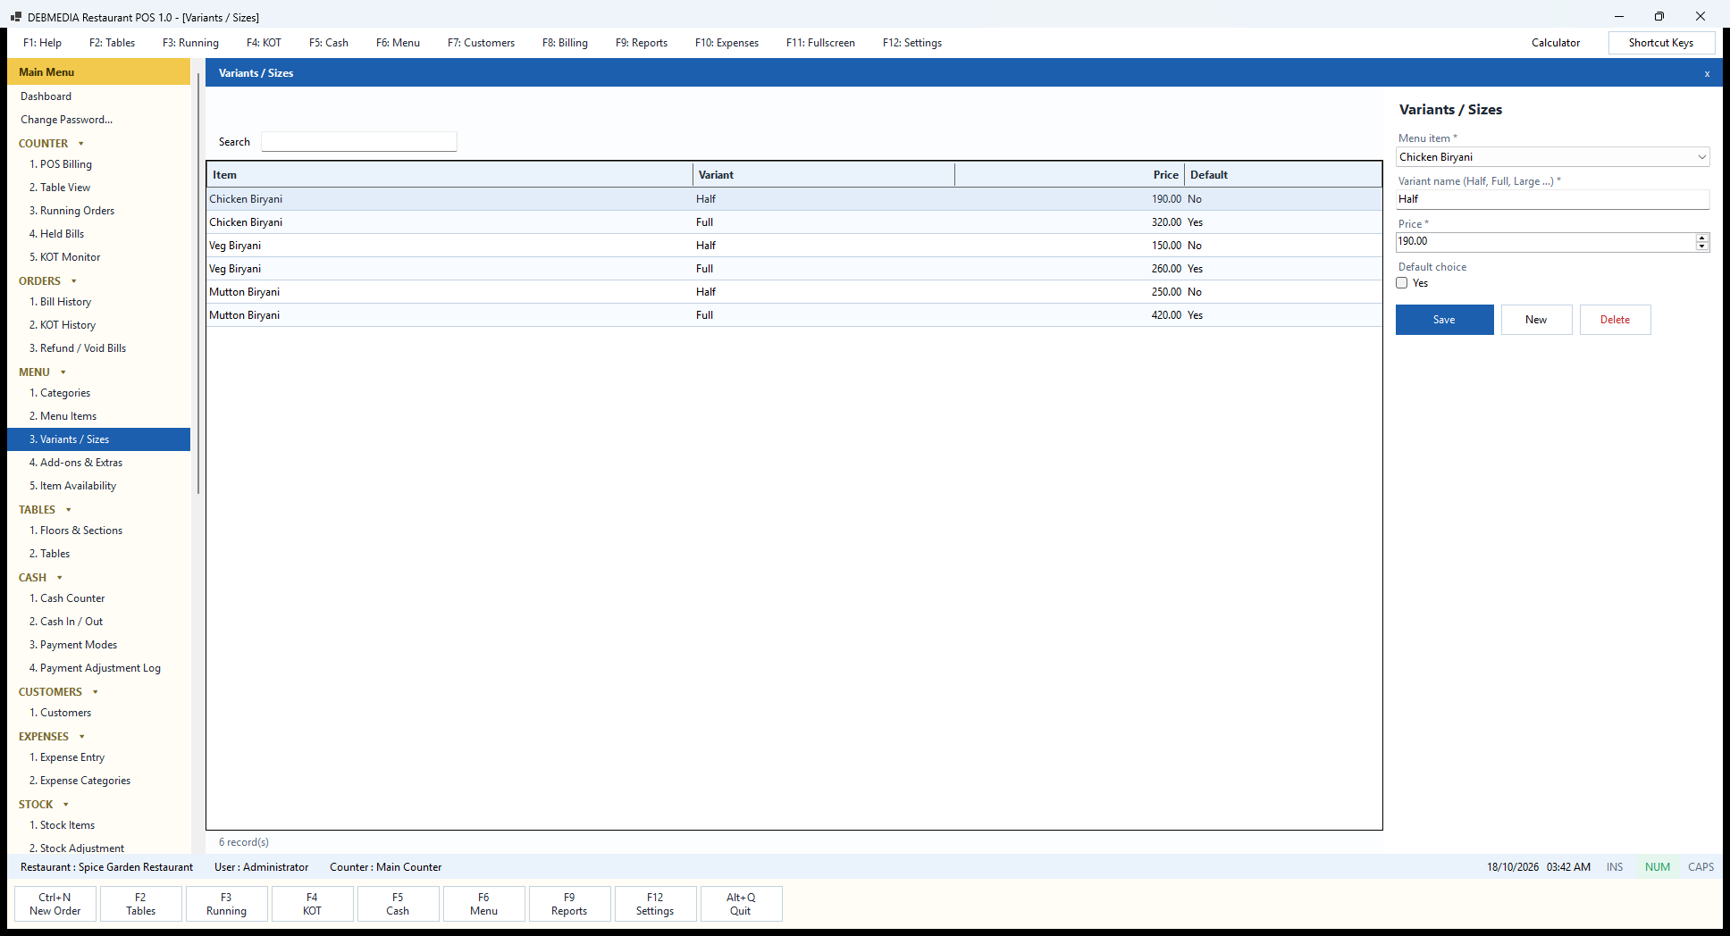Viewport: 1730px width, 936px height.
Task: Select the Mutton Biryani Full row
Action: [794, 315]
